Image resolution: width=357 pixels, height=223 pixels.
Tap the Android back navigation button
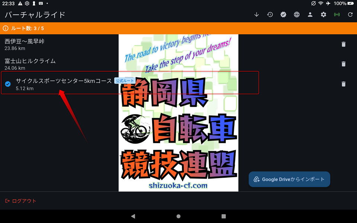click(133, 216)
